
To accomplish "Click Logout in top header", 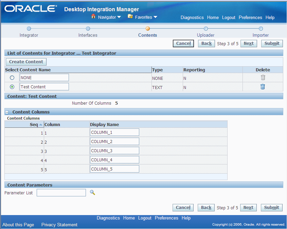I will [229, 18].
